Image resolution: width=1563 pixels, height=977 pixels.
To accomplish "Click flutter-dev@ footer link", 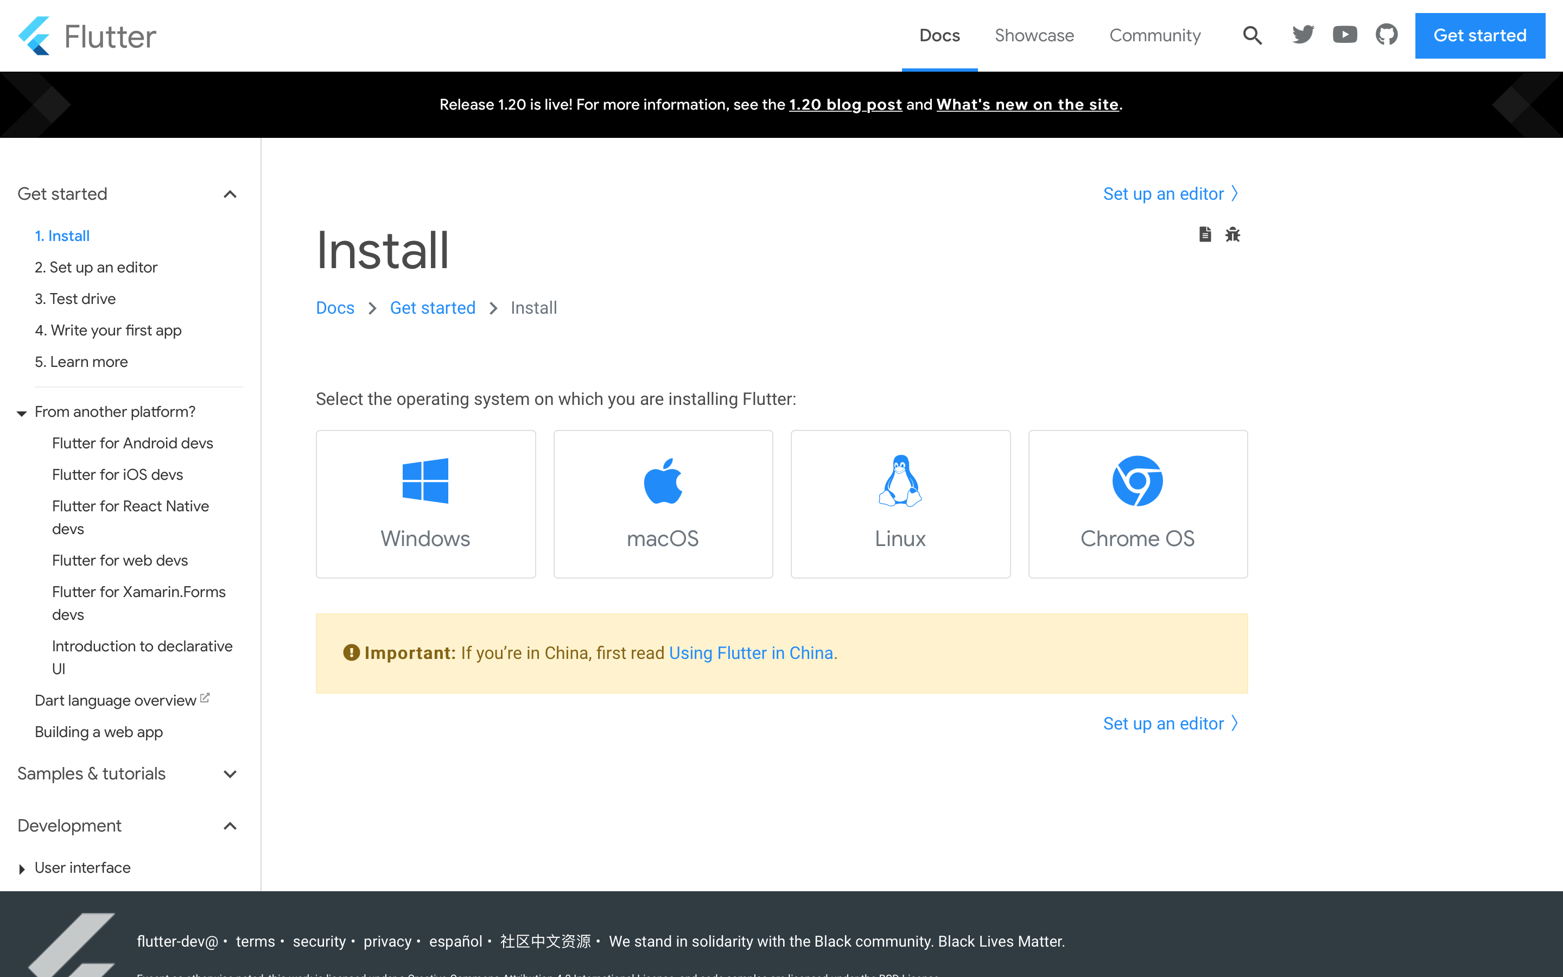I will click(x=177, y=942).
